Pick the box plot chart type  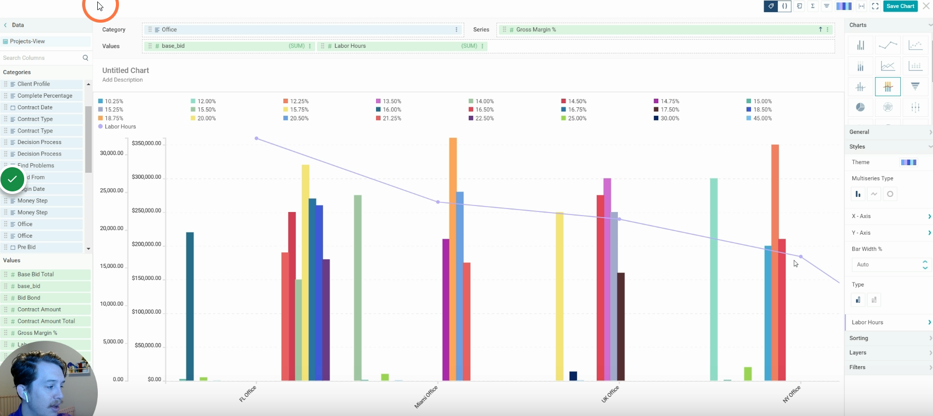[x=915, y=107]
